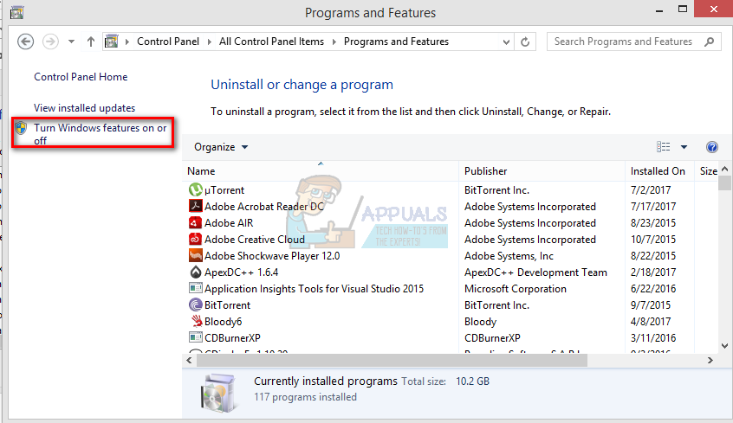Viewport: 733px width, 423px height.
Task: Sort by Name column header
Action: pyautogui.click(x=321, y=171)
